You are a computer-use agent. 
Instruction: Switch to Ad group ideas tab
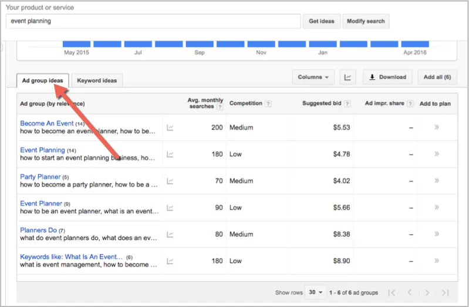[42, 80]
